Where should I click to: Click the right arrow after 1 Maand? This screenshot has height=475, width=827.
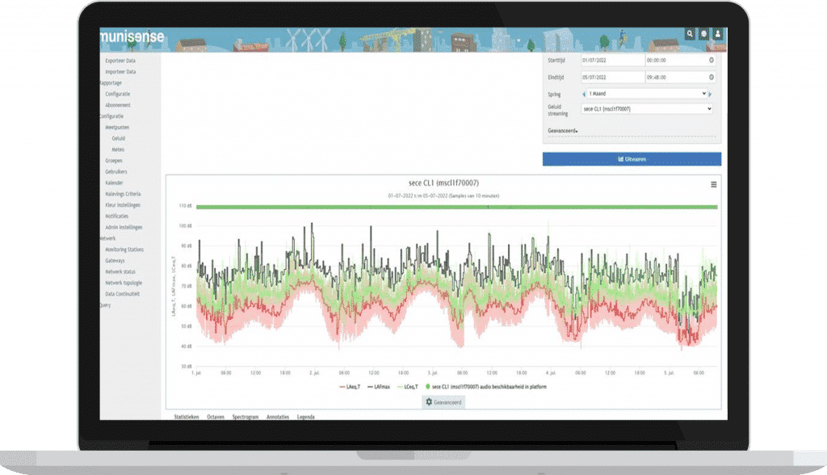[710, 94]
